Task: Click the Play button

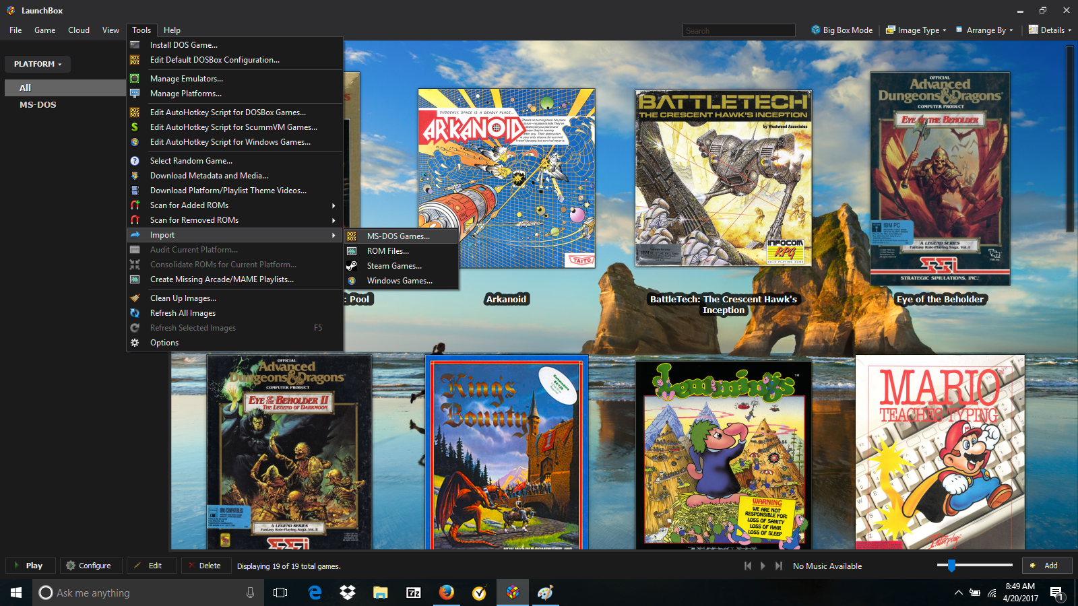Action: (x=30, y=566)
